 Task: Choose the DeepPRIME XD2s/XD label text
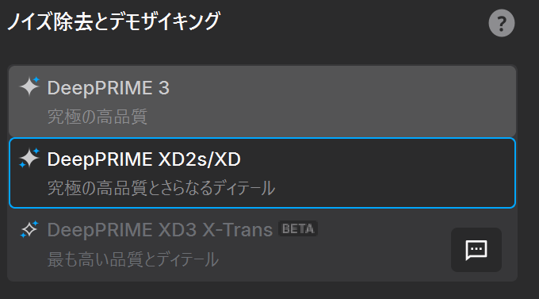click(x=144, y=159)
